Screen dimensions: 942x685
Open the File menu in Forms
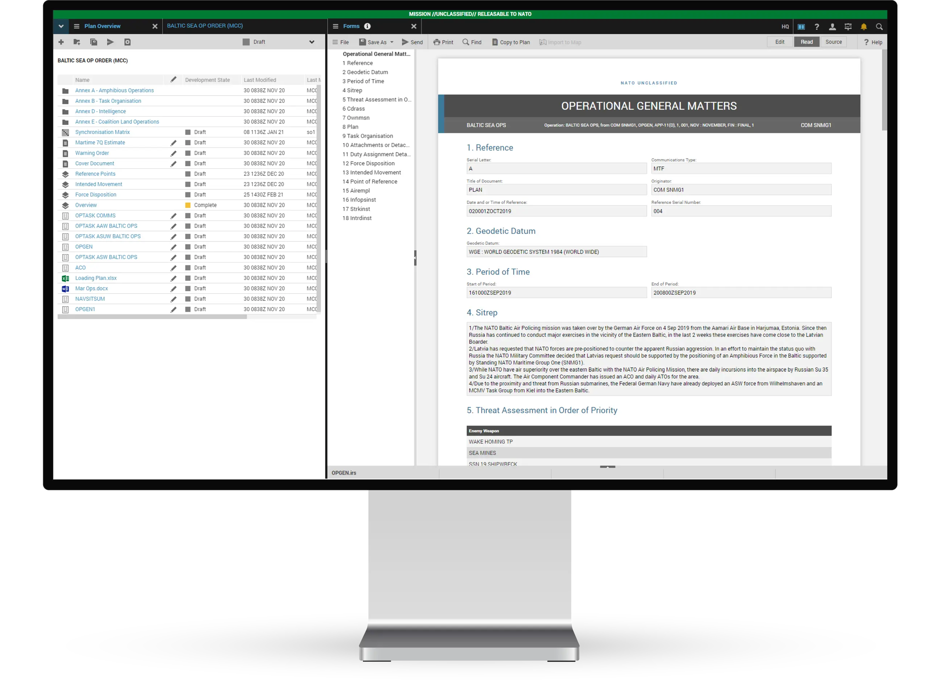click(340, 42)
